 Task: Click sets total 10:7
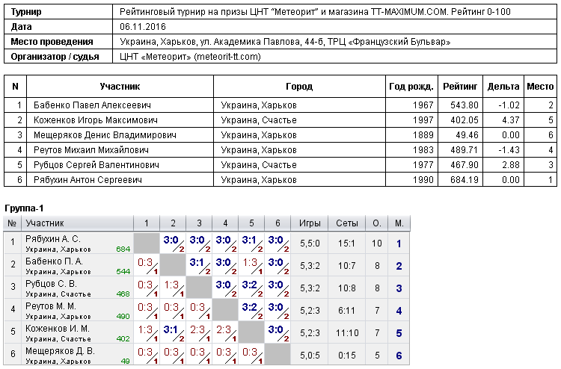coord(346,266)
